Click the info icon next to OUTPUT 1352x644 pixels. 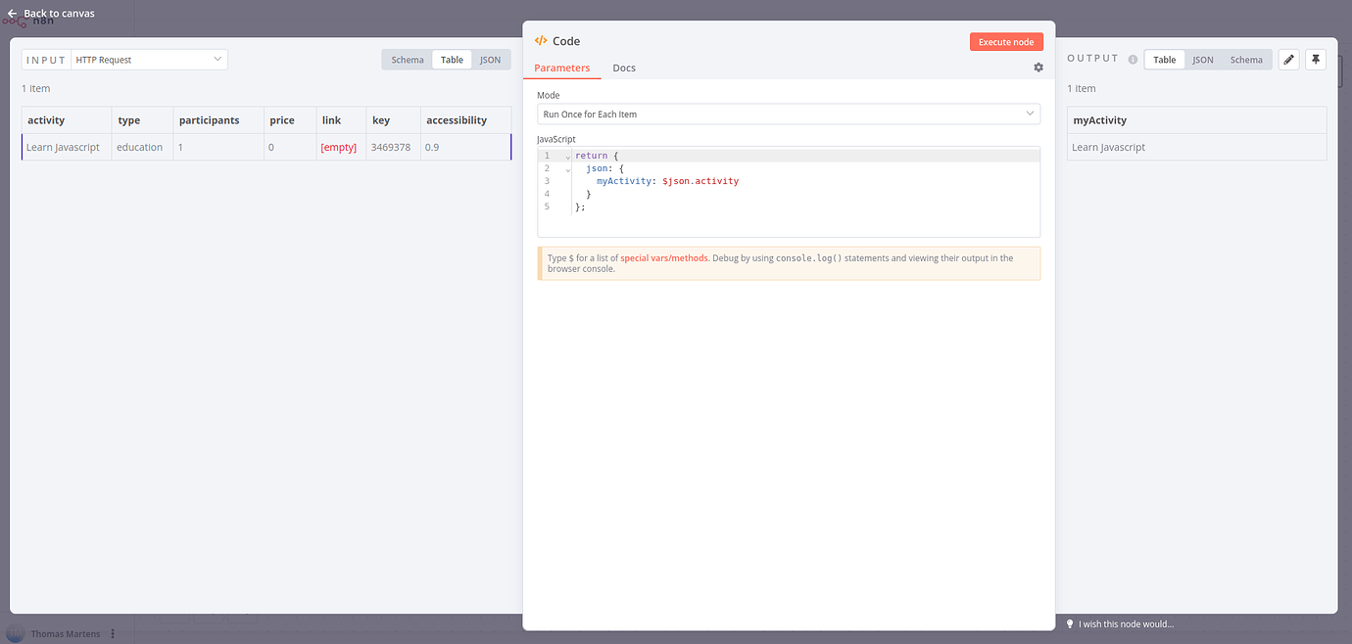(1133, 59)
